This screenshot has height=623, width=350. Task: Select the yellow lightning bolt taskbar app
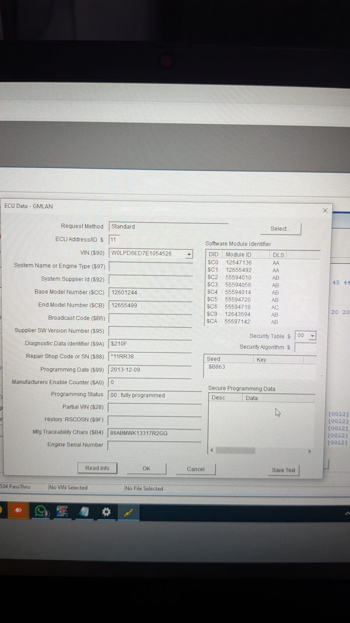tap(128, 513)
